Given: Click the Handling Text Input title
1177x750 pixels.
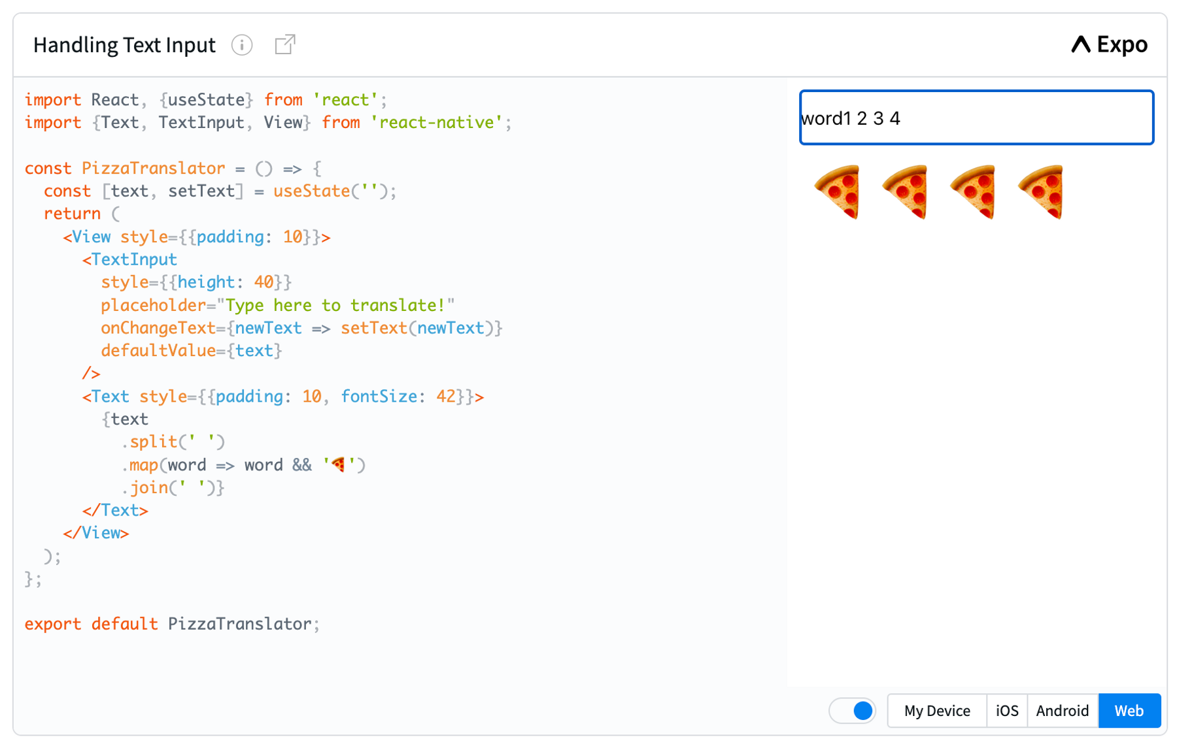Looking at the screenshot, I should pyautogui.click(x=125, y=44).
